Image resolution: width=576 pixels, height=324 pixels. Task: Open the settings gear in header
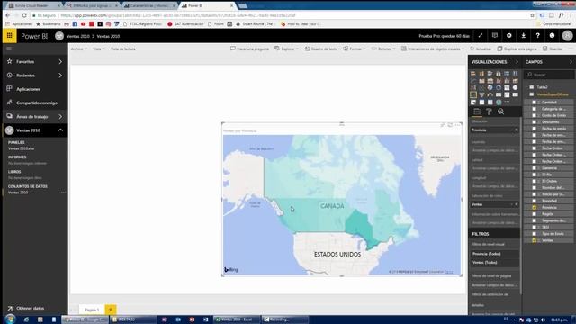(x=509, y=36)
